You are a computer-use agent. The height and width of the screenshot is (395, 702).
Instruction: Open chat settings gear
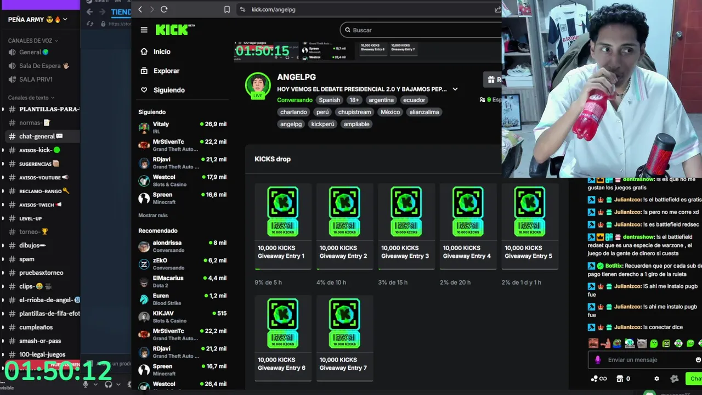(656, 379)
